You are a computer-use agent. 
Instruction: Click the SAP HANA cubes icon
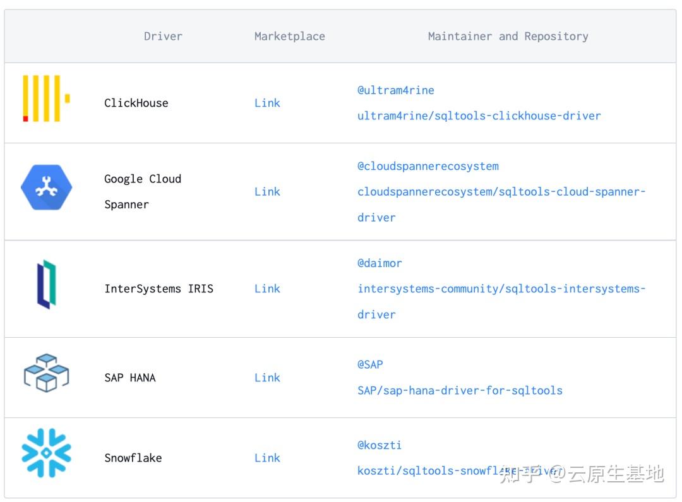pos(47,373)
